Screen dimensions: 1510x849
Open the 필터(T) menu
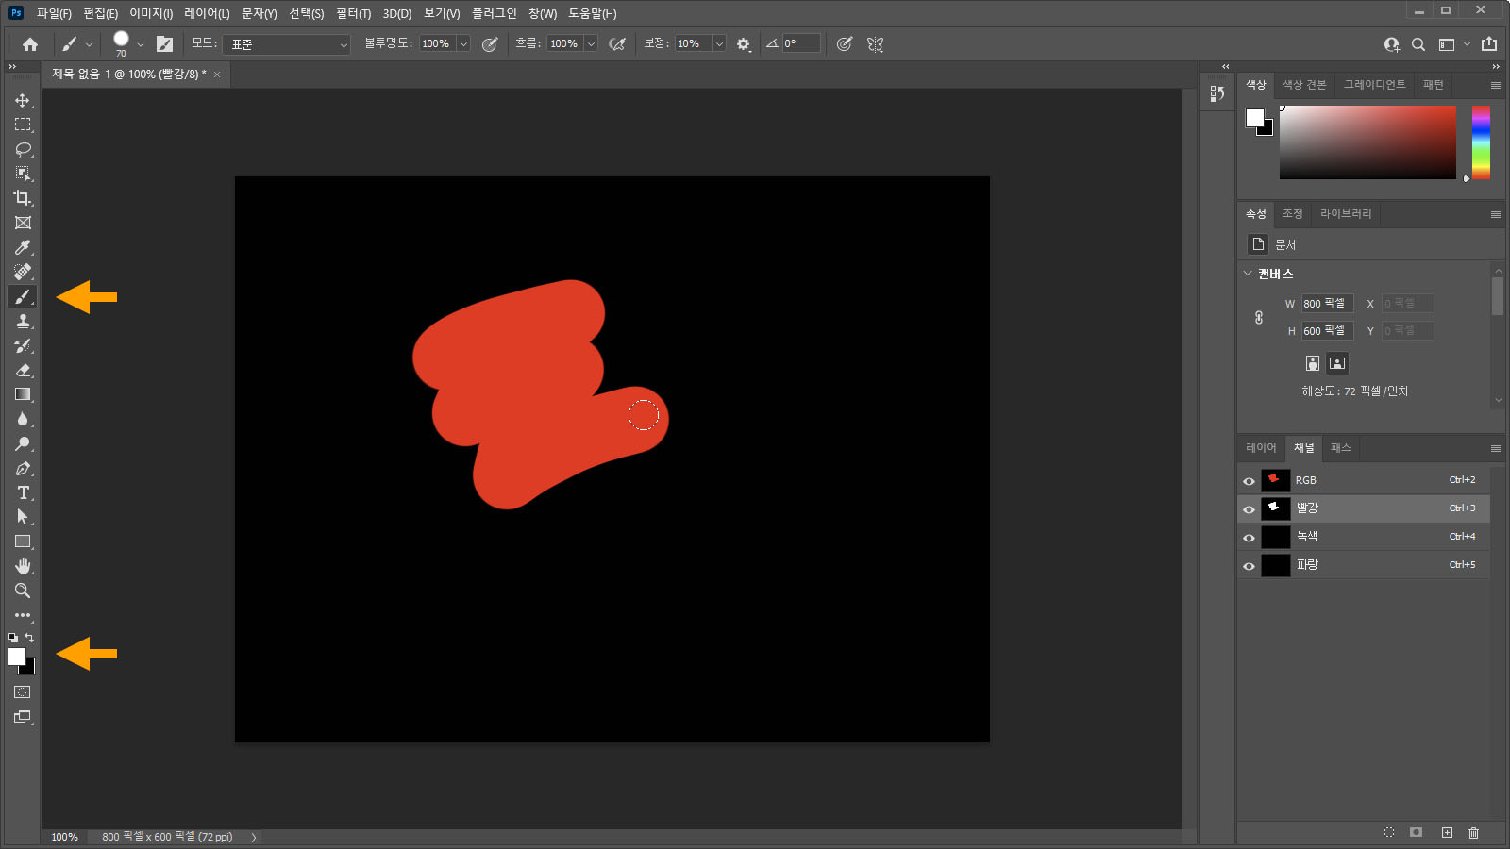coord(353,13)
